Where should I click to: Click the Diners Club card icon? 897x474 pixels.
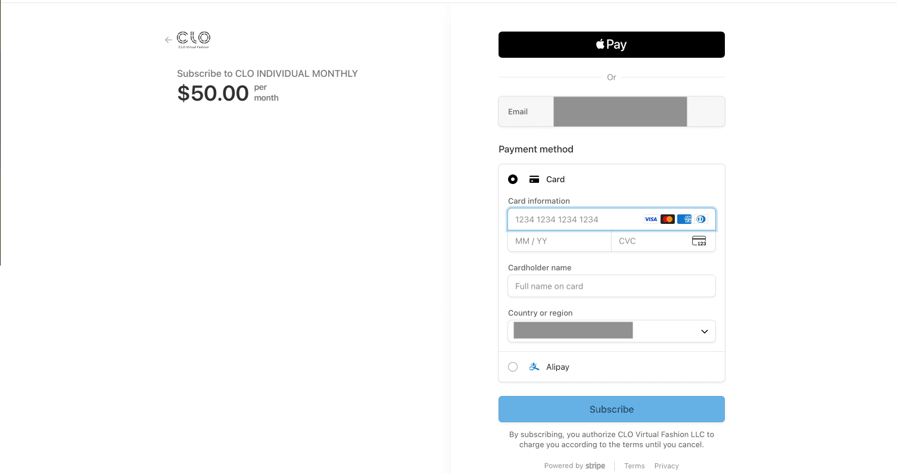tap(700, 219)
